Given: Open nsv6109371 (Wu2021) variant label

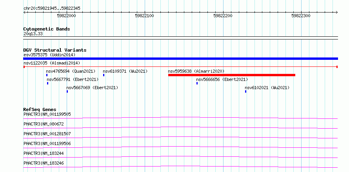Looking at the screenshot, I should 125,71.
